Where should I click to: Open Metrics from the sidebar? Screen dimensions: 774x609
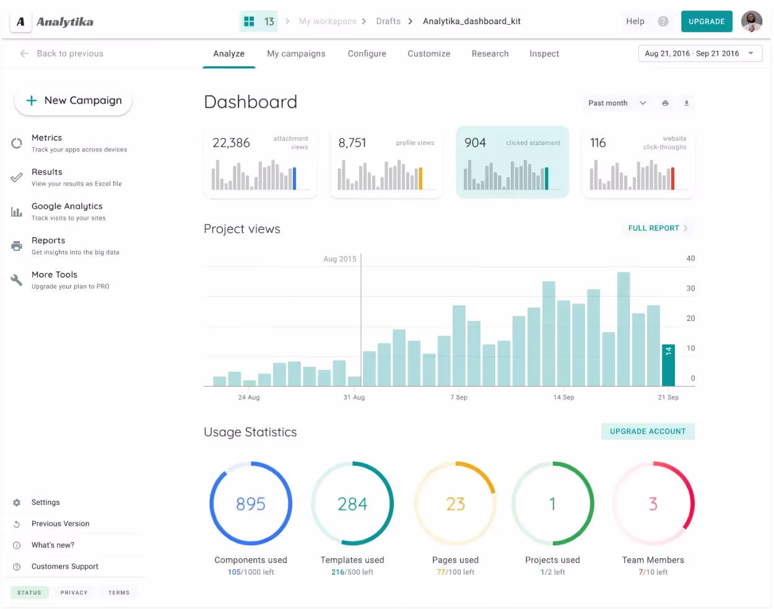47,138
